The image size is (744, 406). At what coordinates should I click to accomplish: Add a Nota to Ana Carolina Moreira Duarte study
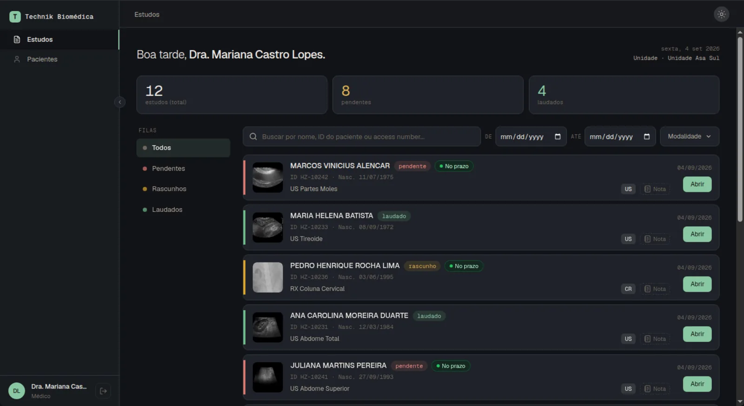pos(655,339)
